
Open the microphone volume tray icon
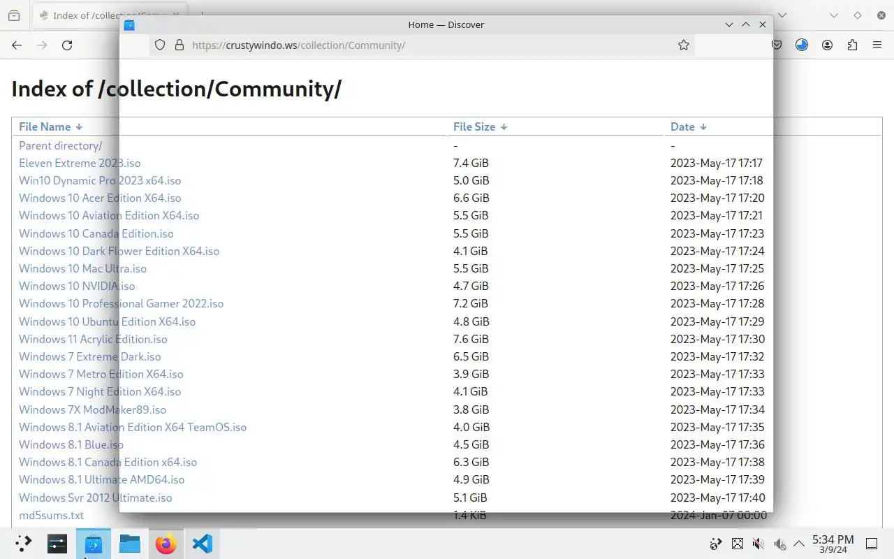[779, 544]
